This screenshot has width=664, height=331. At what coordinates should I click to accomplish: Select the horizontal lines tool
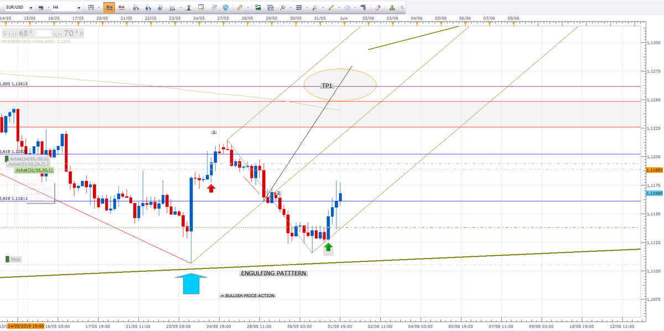(x=299, y=8)
